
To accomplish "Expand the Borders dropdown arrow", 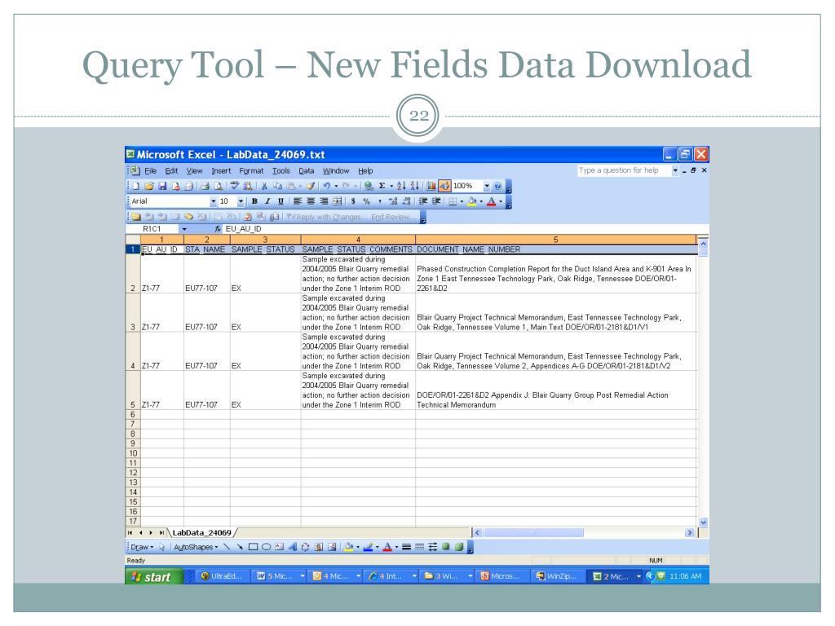I will [x=462, y=201].
